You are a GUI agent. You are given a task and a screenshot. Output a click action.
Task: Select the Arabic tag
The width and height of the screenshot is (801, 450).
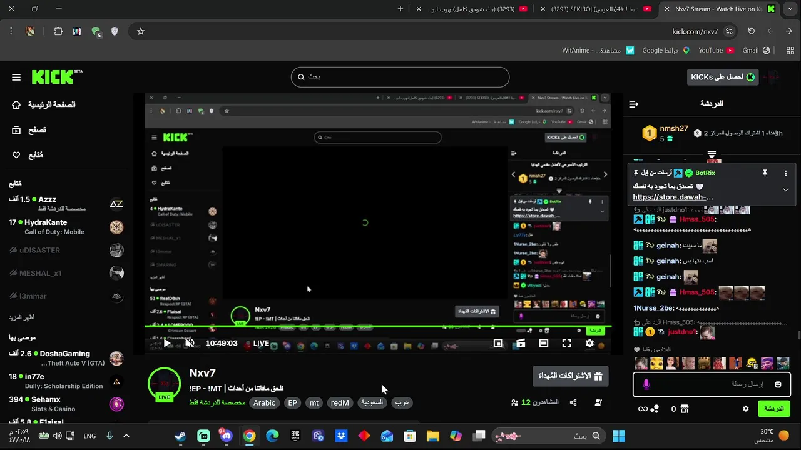click(264, 403)
